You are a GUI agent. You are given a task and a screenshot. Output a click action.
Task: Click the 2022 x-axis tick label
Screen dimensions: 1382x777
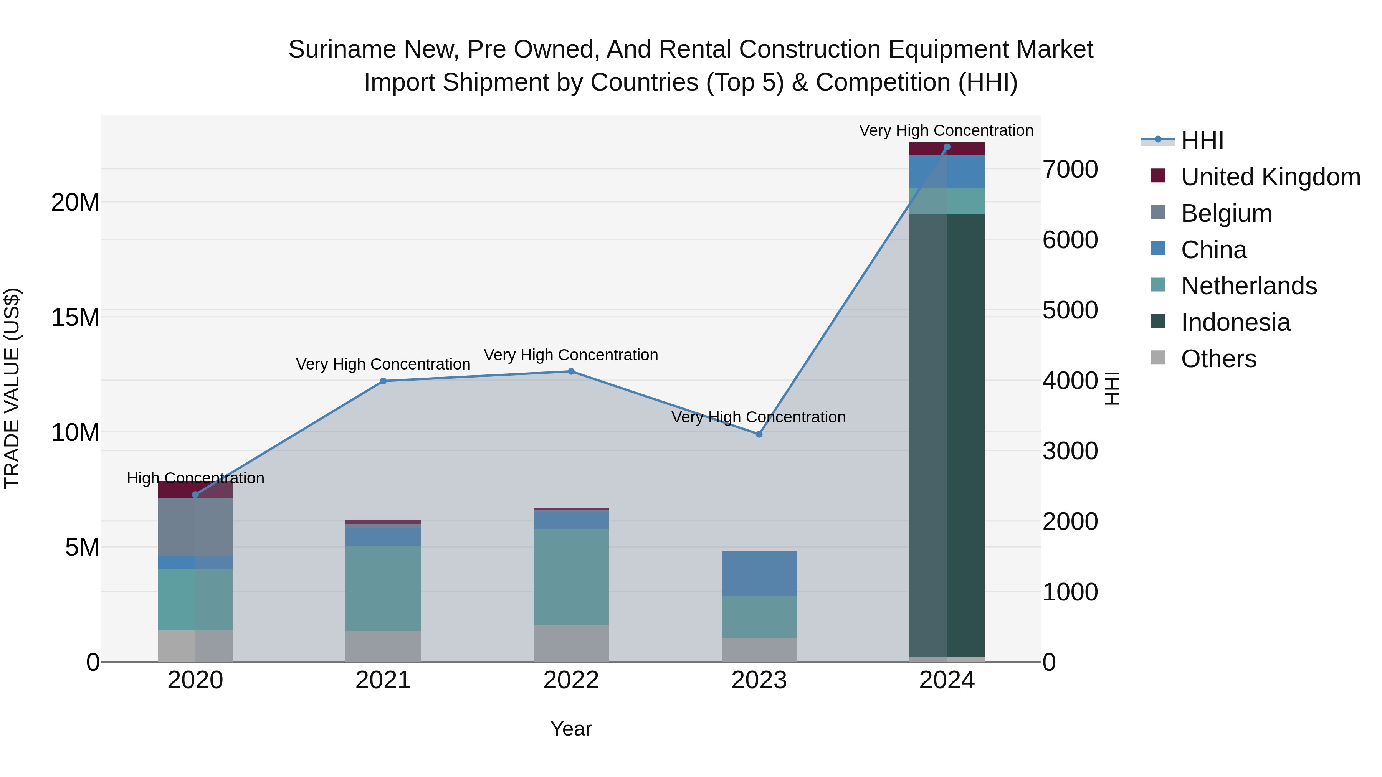[571, 680]
